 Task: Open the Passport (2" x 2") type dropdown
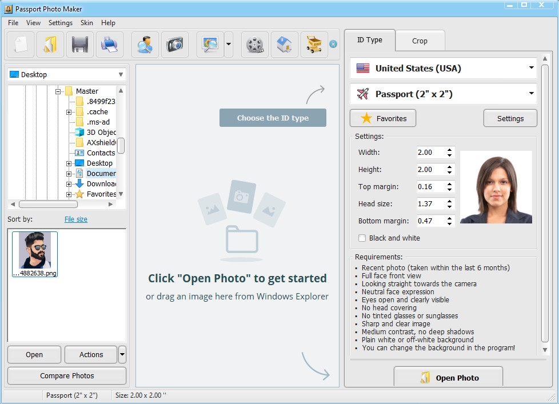[444, 94]
